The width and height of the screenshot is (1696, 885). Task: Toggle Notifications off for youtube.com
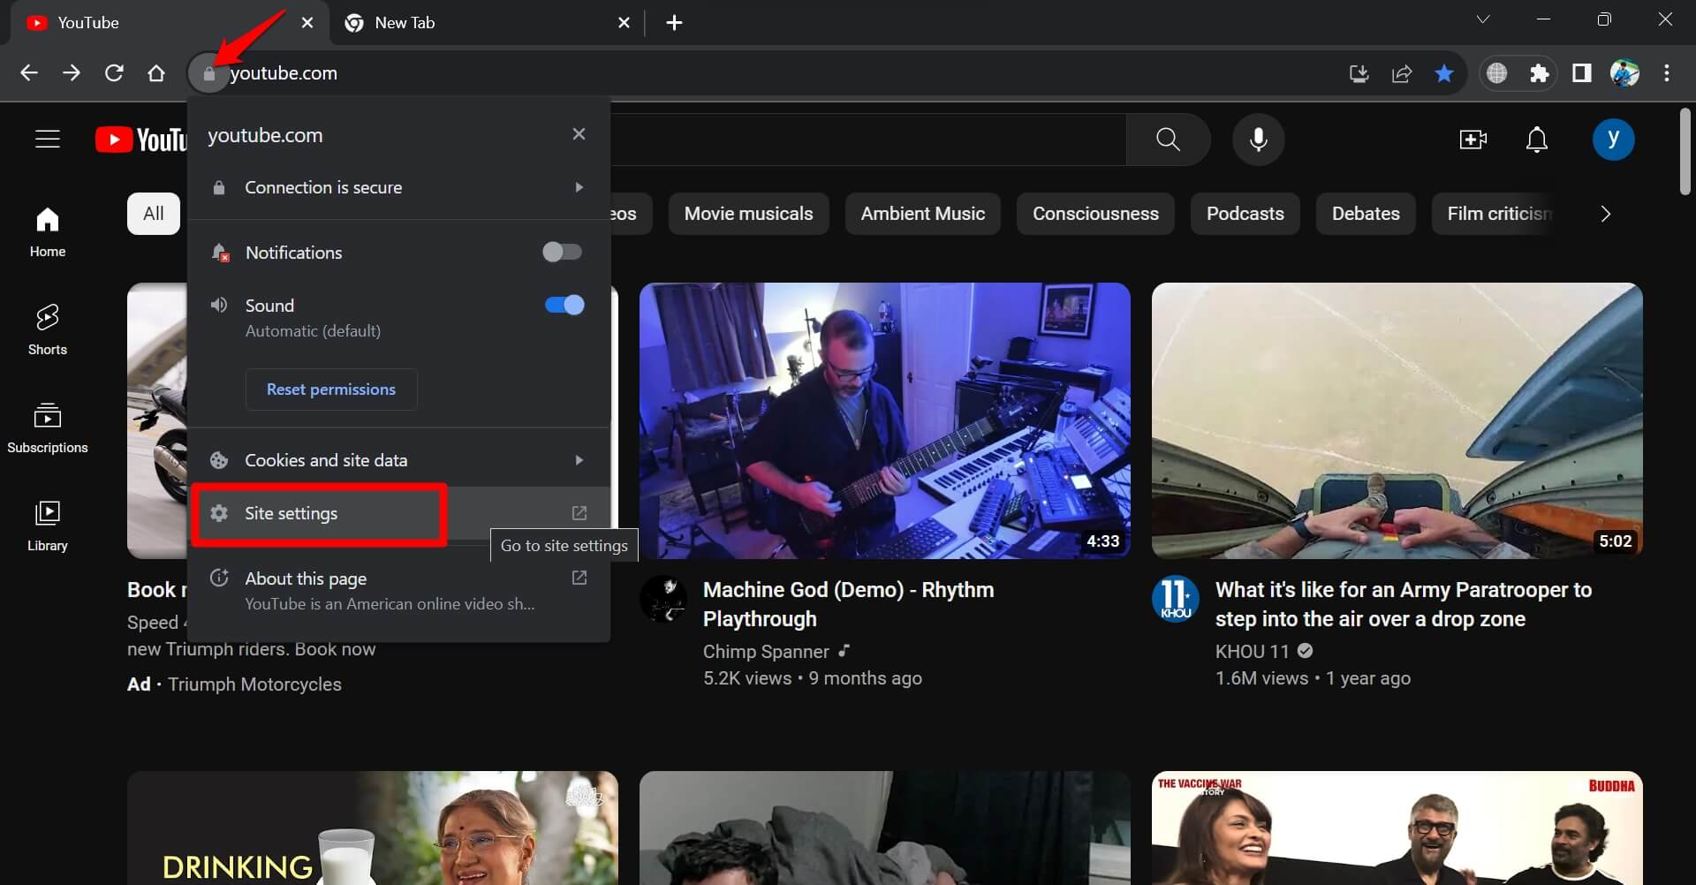pyautogui.click(x=563, y=252)
